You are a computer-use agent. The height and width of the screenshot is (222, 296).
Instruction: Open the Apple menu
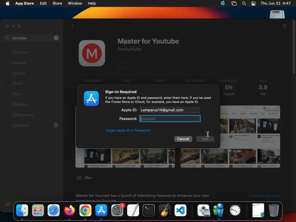pyautogui.click(x=8, y=3)
